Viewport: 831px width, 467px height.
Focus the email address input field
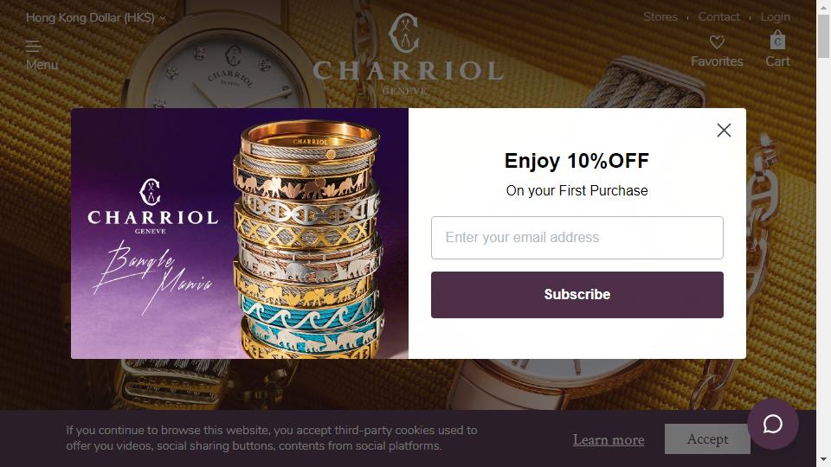coord(577,238)
